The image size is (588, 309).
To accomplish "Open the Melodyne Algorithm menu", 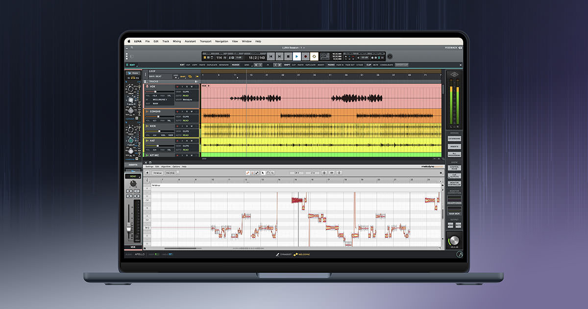I will (x=166, y=167).
